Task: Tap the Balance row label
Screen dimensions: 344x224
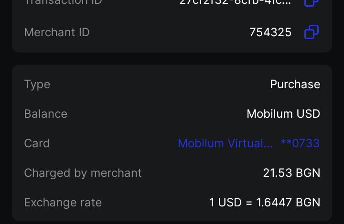Action: [46, 114]
